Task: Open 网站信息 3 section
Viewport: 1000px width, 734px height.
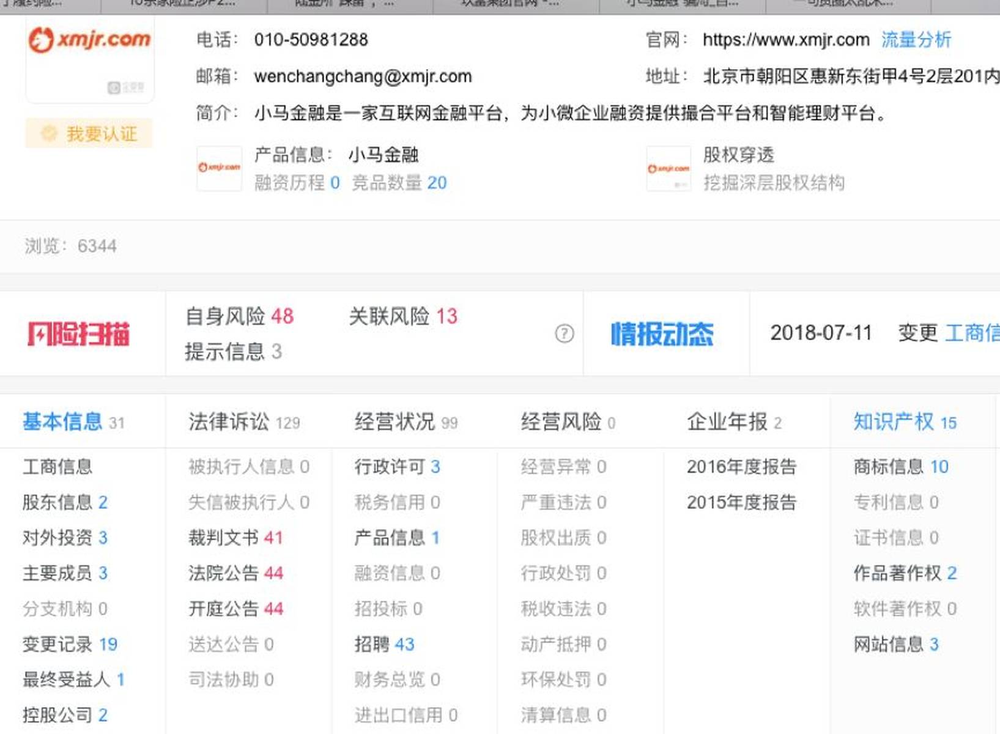Action: coord(896,644)
